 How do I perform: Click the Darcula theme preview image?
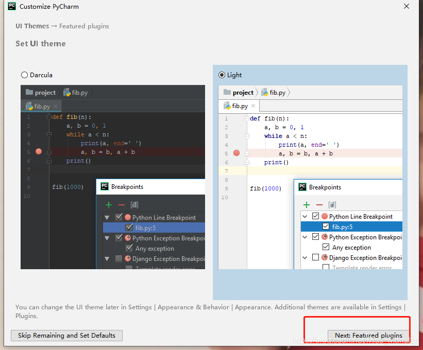coord(113,177)
